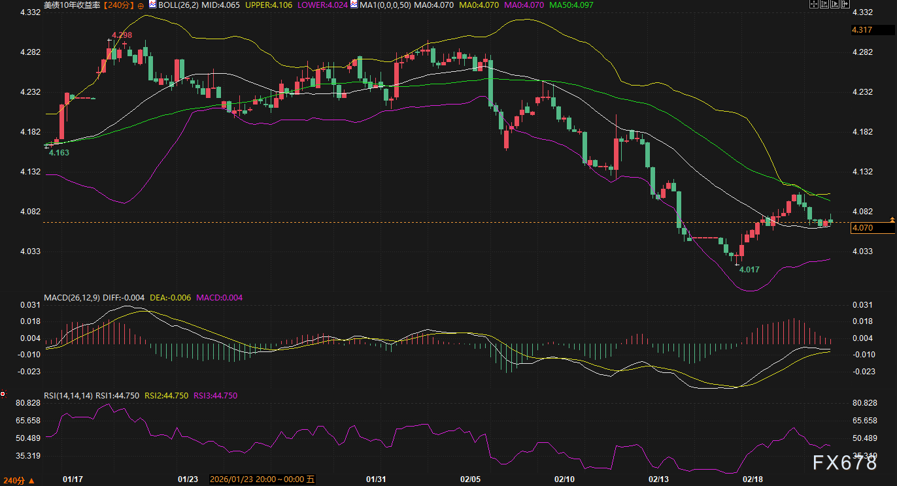Screen dimensions: 897x486
Task: Click the 4.317 orange price label
Action: (x=862, y=30)
